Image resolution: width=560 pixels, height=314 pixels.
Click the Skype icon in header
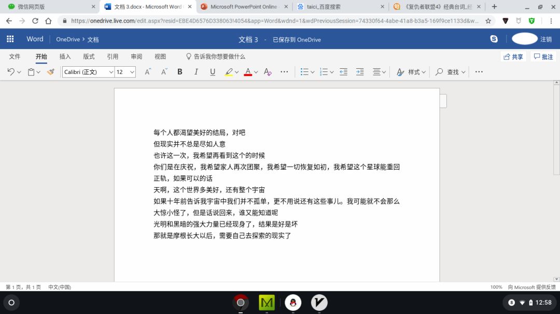[494, 39]
